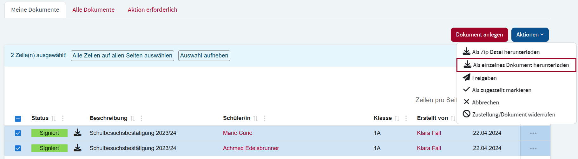
Task: Uncheck Achmed Edelsbrunner's row checkbox
Action: point(18,148)
